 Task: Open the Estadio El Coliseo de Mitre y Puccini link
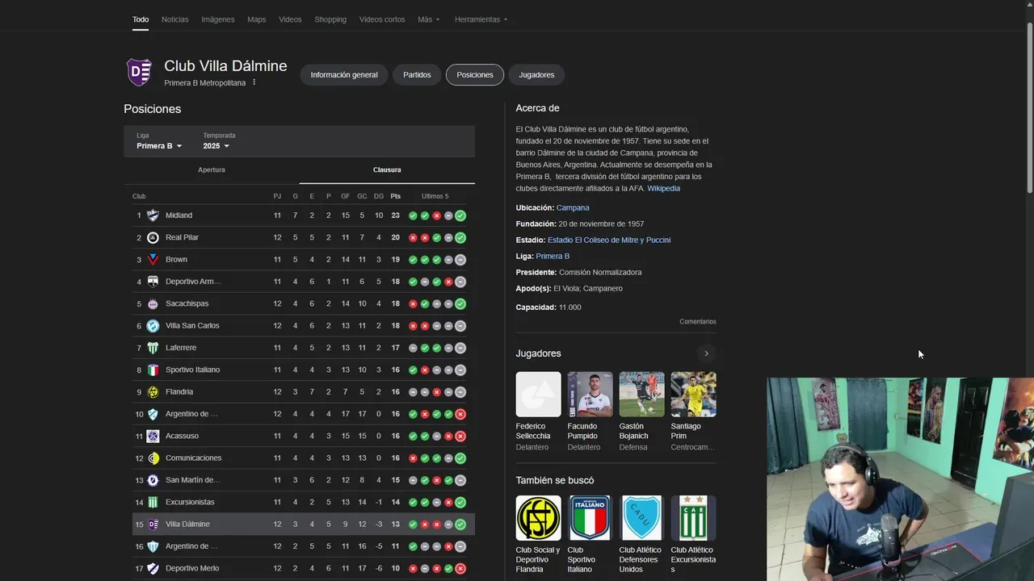pyautogui.click(x=609, y=240)
